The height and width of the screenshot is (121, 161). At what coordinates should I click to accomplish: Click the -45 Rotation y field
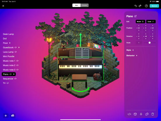146,36
